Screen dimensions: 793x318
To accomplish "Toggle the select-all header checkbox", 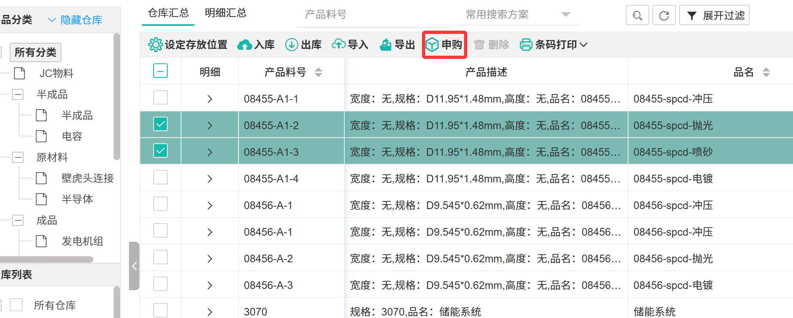I will click(160, 71).
